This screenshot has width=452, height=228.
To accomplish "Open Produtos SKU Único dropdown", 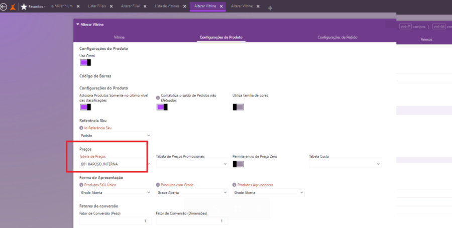I will 116,192.
